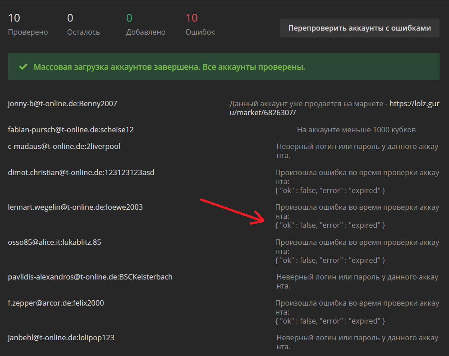Screen dimensions: 449x356
Task: Click the "Данный аккаунт уже продается на маркете" message
Action: click(308, 104)
